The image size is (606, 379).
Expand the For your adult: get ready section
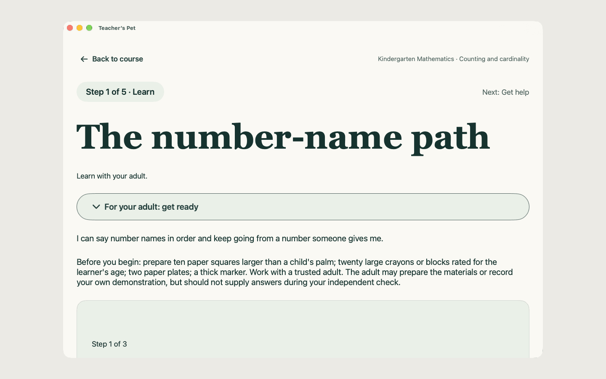tap(303, 207)
